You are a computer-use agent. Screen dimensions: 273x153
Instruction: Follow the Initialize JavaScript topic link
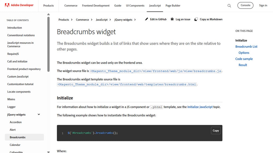point(200,107)
